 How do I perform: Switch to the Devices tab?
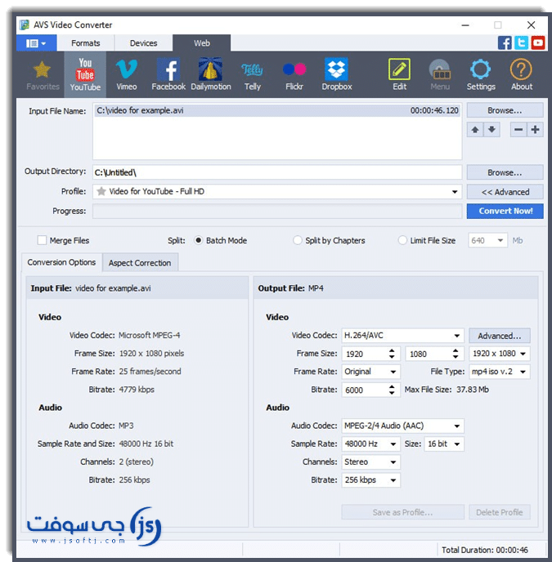pos(144,43)
